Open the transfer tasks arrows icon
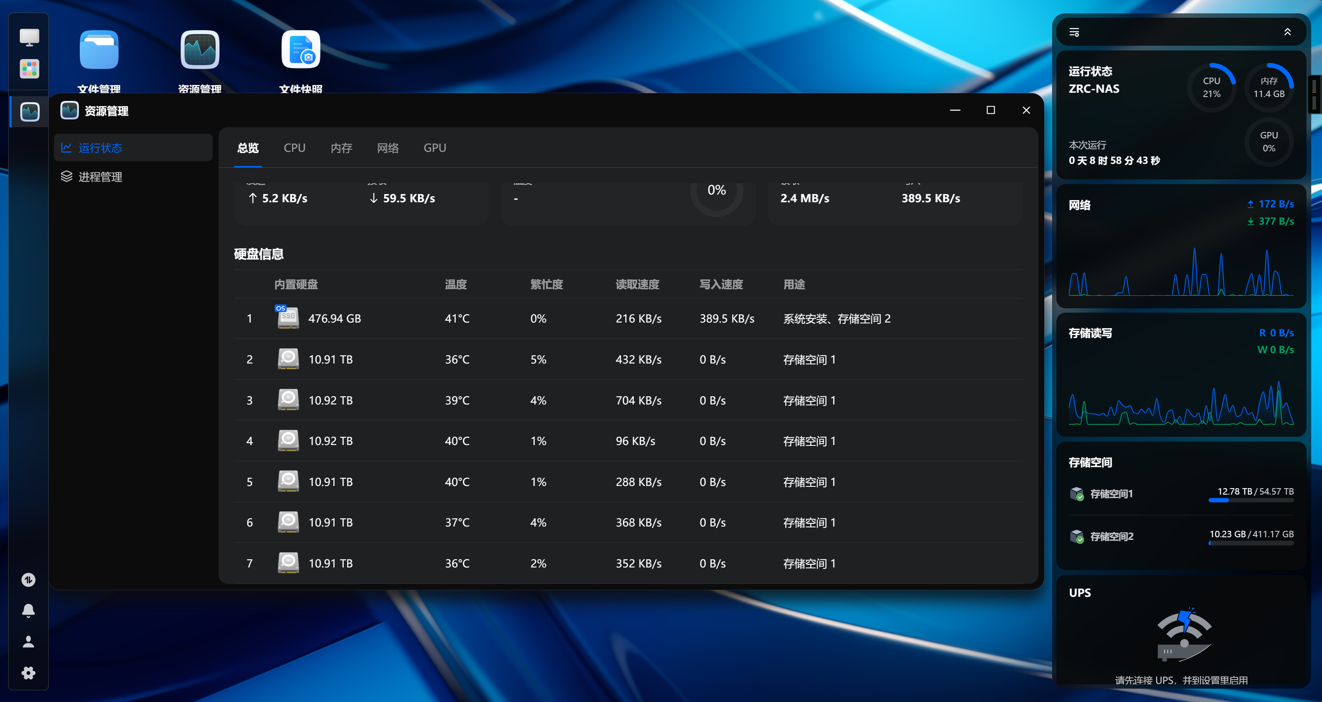The image size is (1322, 702). [29, 580]
